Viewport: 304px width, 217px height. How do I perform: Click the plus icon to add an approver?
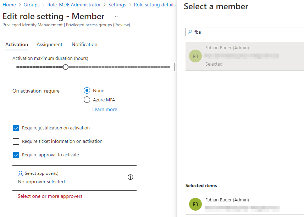(x=130, y=177)
